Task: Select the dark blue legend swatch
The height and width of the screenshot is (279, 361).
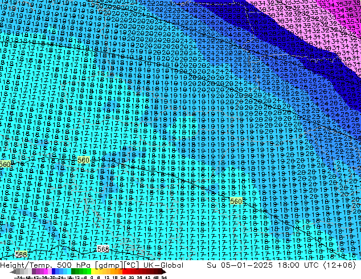Action: pos(54,272)
